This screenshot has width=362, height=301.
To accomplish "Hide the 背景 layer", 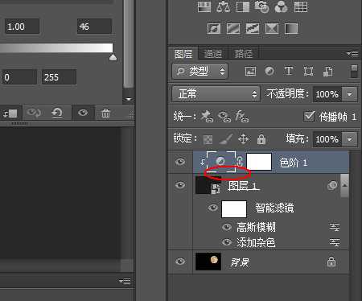I will coord(180,262).
